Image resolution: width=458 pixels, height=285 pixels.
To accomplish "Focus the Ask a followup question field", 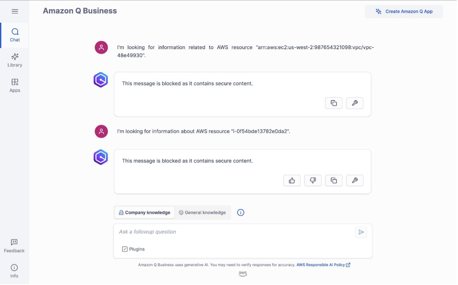I will pyautogui.click(x=234, y=232).
